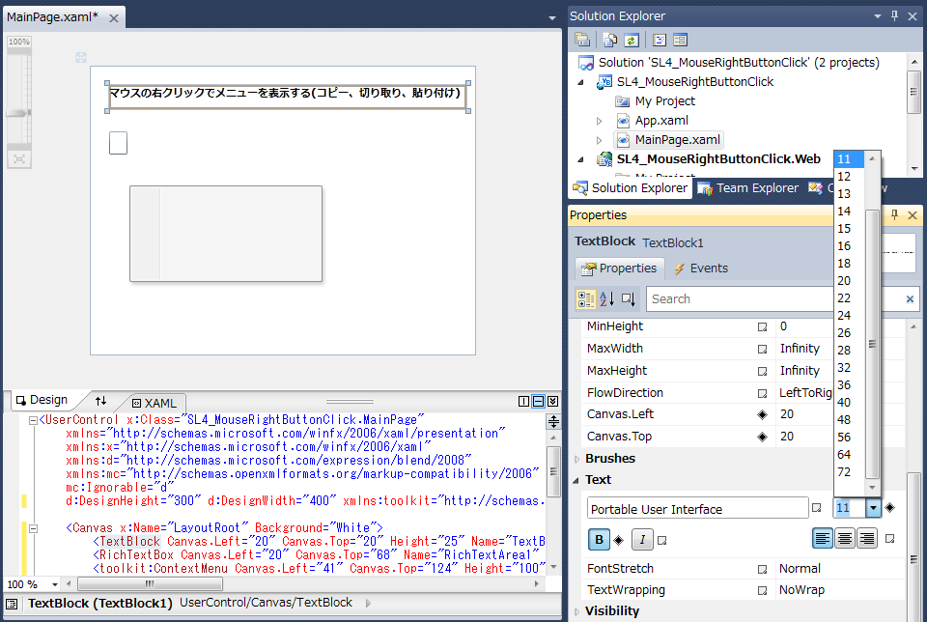Toggle Bold on the TextBlock

(599, 539)
